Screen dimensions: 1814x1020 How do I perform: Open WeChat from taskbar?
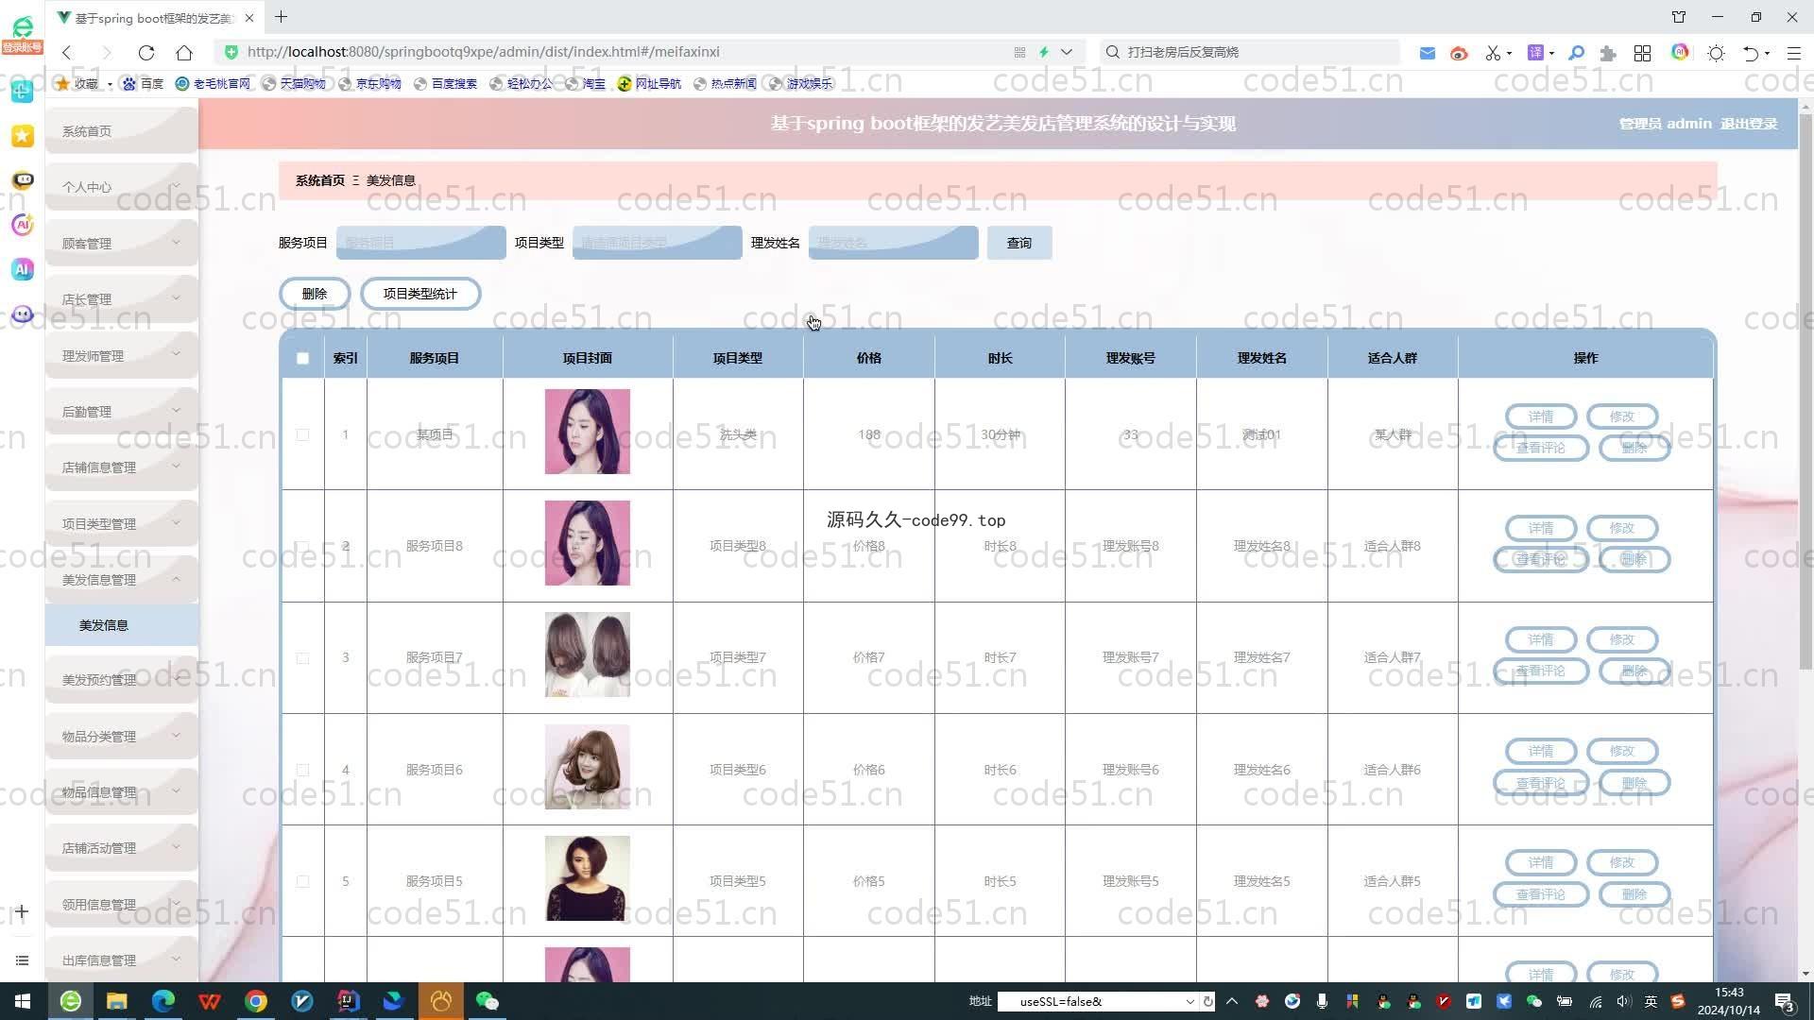[x=487, y=1001]
